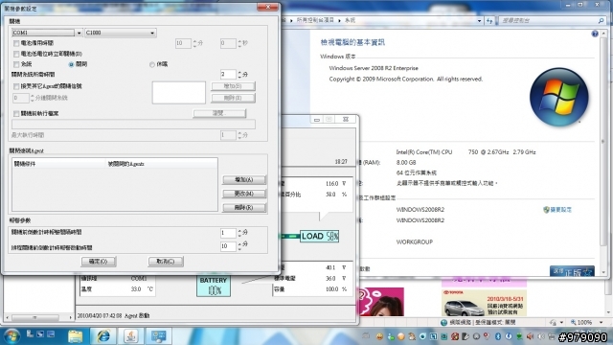This screenshot has height=345, width=613.
Task: Cancel with the 取消(C) button
Action: pyautogui.click(x=166, y=262)
